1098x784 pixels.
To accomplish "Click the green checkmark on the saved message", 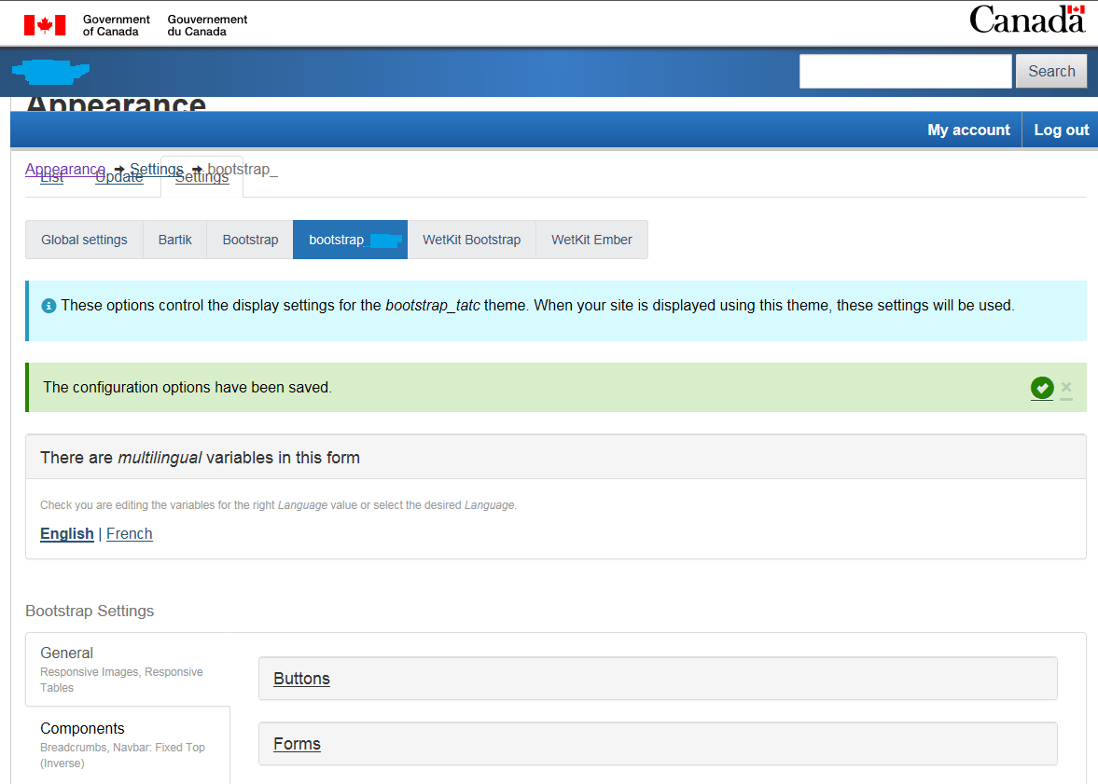I will point(1042,388).
